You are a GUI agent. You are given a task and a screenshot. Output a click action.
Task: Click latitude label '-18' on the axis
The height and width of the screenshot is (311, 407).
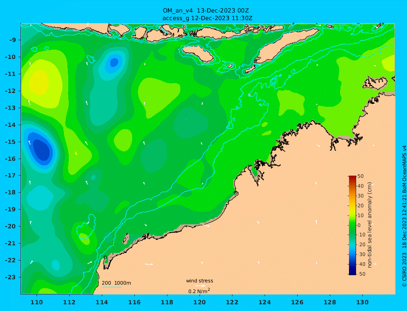11,193
